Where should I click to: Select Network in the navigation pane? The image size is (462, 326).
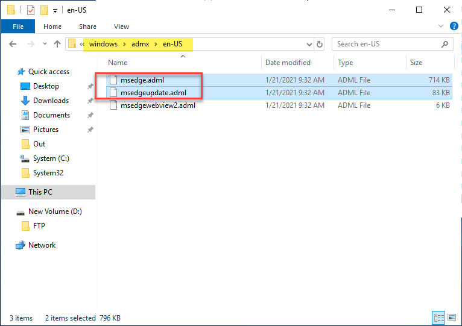42,245
